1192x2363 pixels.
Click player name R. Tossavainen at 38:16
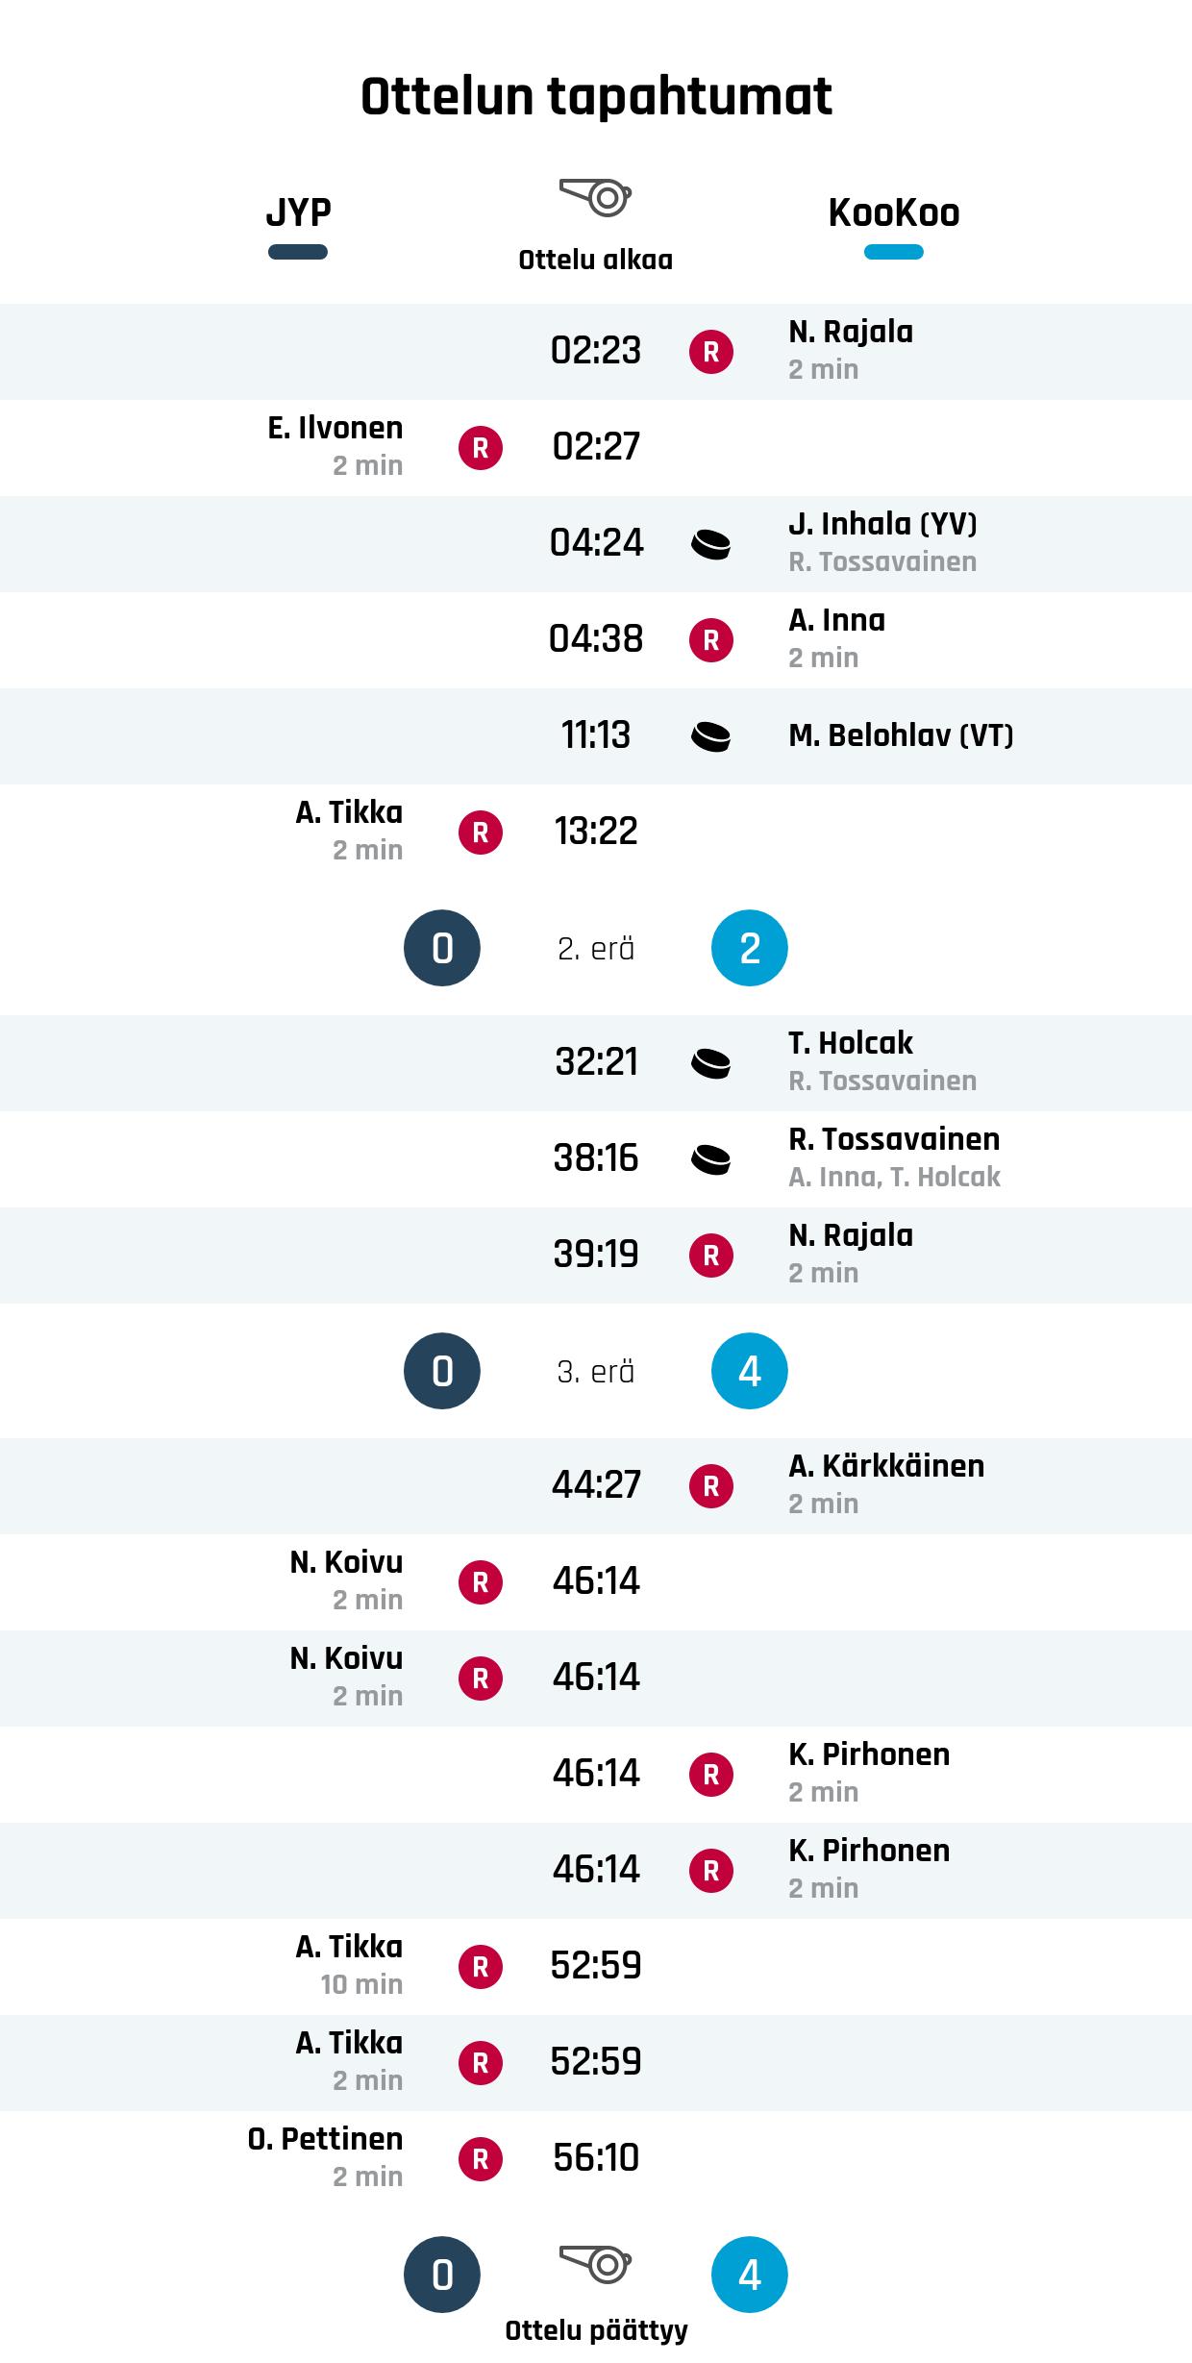pyautogui.click(x=894, y=1139)
